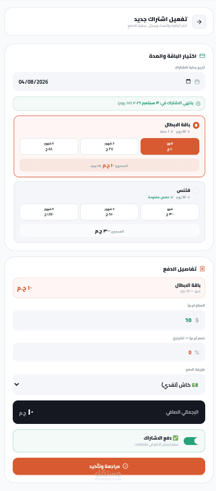Toggle the دفع الاشتراك switch
The image size is (216, 491).
(x=192, y=441)
